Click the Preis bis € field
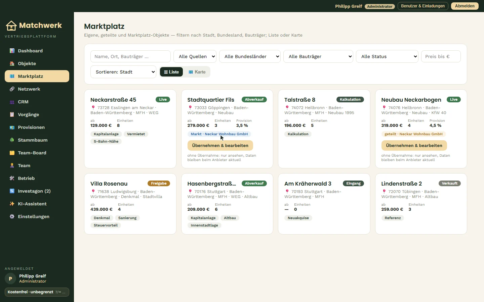Image resolution: width=484 pixels, height=302 pixels. point(441,56)
